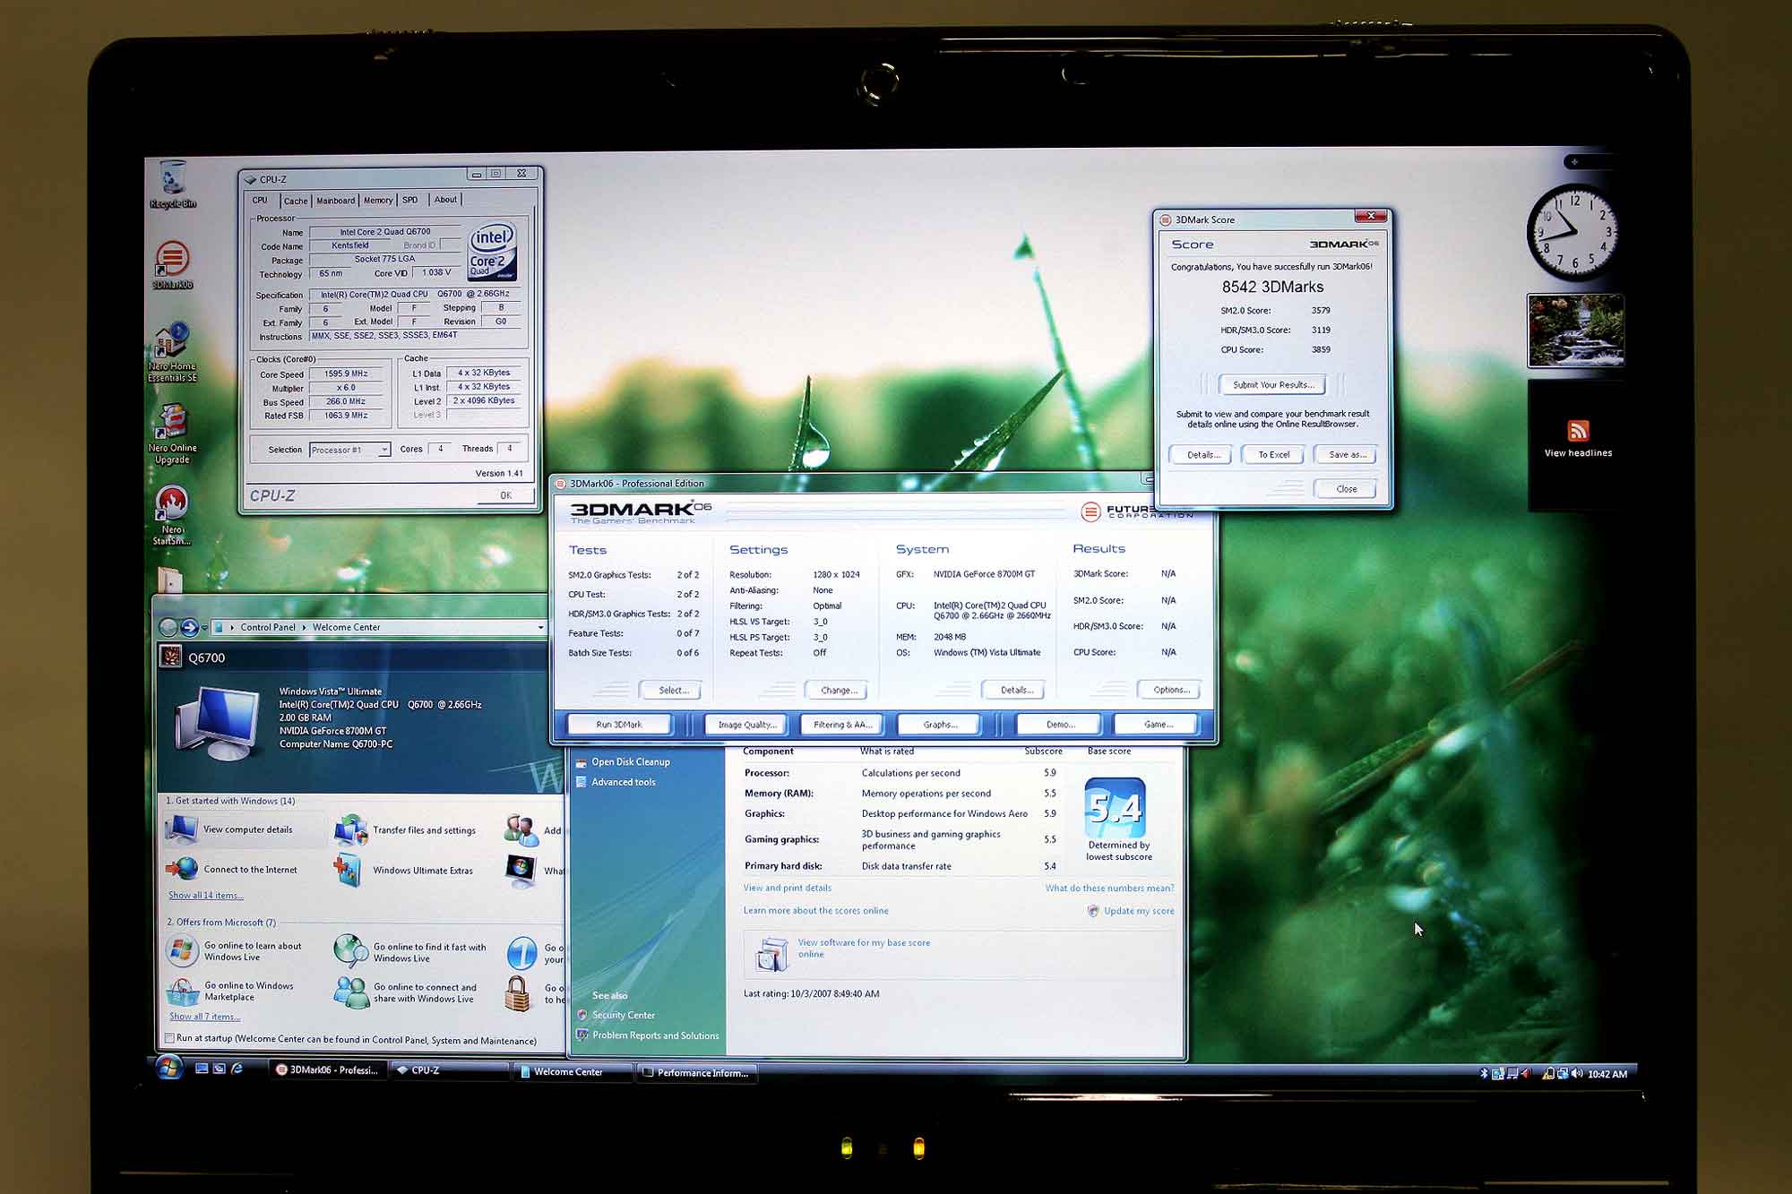Click the Forward button in Welcome Center
1792x1194 pixels.
[x=189, y=627]
